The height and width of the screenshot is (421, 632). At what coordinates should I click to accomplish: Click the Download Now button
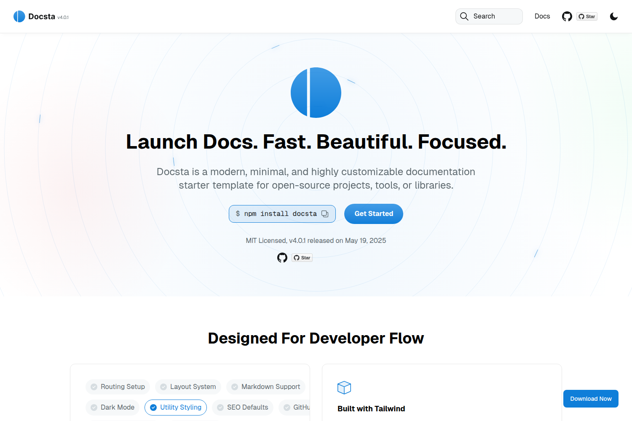click(591, 399)
